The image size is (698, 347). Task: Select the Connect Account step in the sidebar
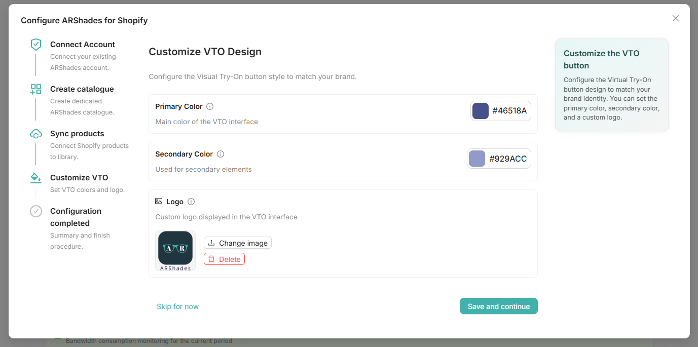[x=82, y=44]
